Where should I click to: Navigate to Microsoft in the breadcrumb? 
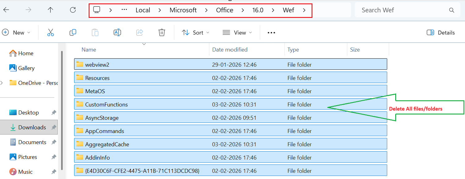183,10
